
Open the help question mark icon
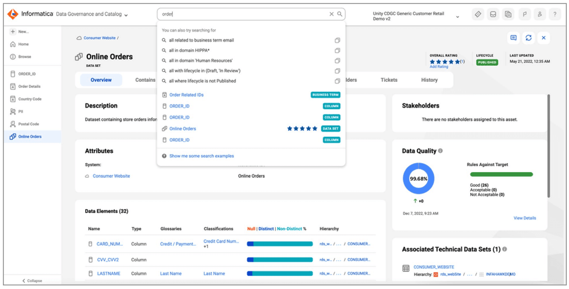tap(555, 14)
